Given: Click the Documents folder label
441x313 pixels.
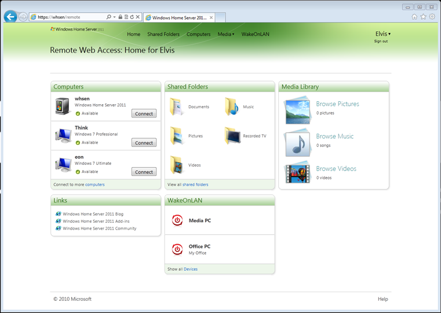Looking at the screenshot, I should [x=199, y=106].
